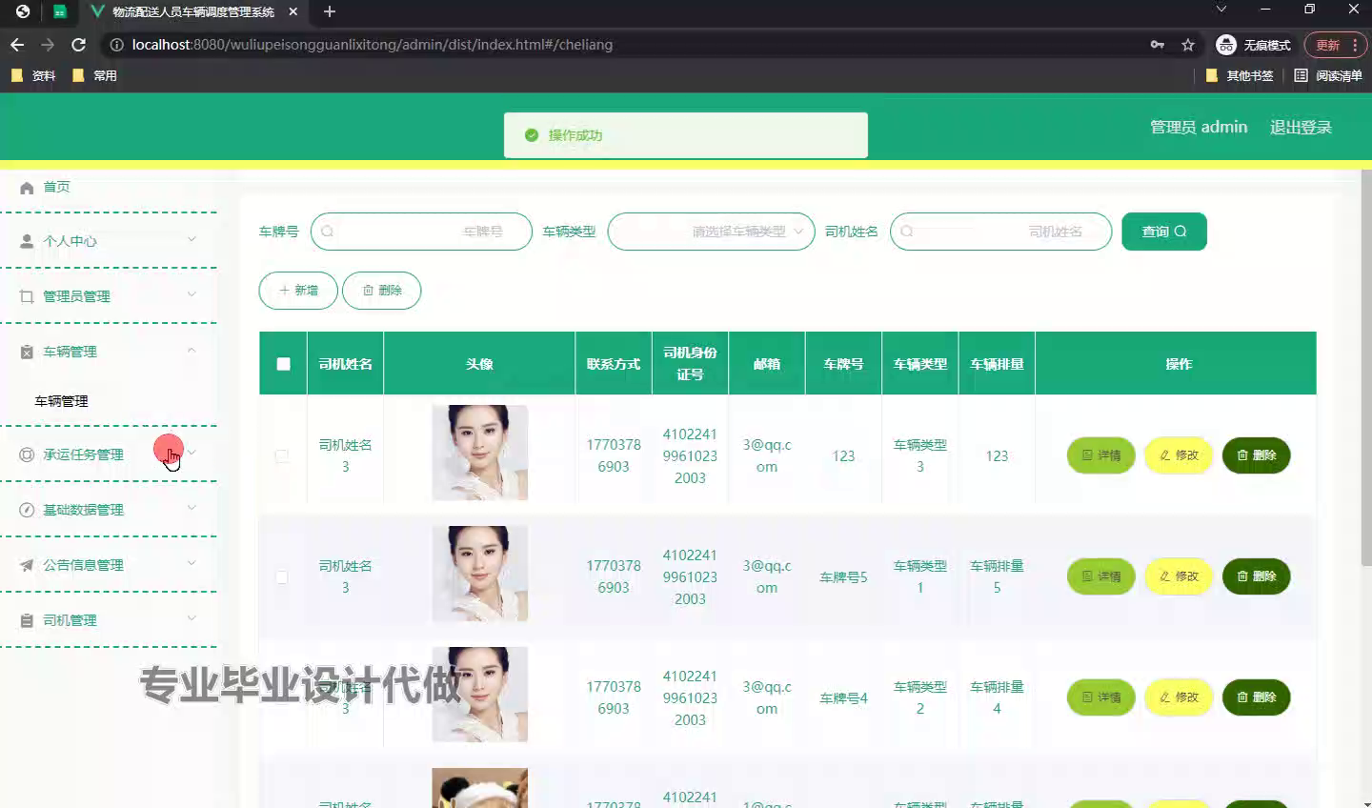Expand the 管理员管理 menu chevron
1372x808 pixels.
pyautogui.click(x=192, y=295)
